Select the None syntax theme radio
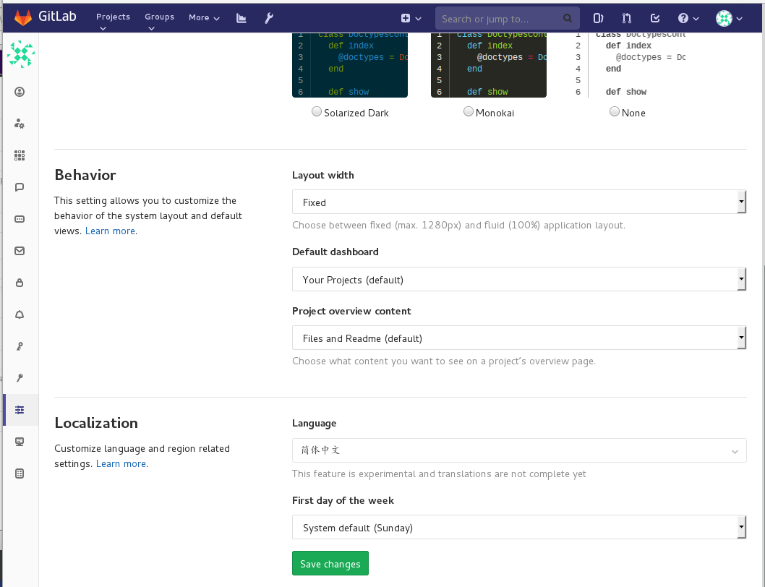This screenshot has width=765, height=587. pyautogui.click(x=615, y=112)
